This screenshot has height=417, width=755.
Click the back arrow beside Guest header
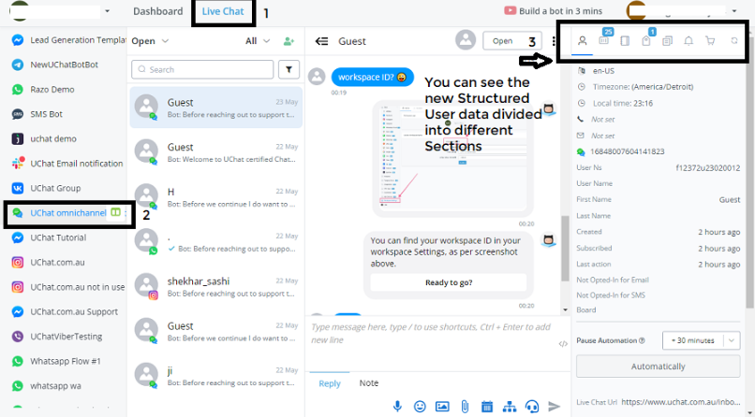(322, 41)
